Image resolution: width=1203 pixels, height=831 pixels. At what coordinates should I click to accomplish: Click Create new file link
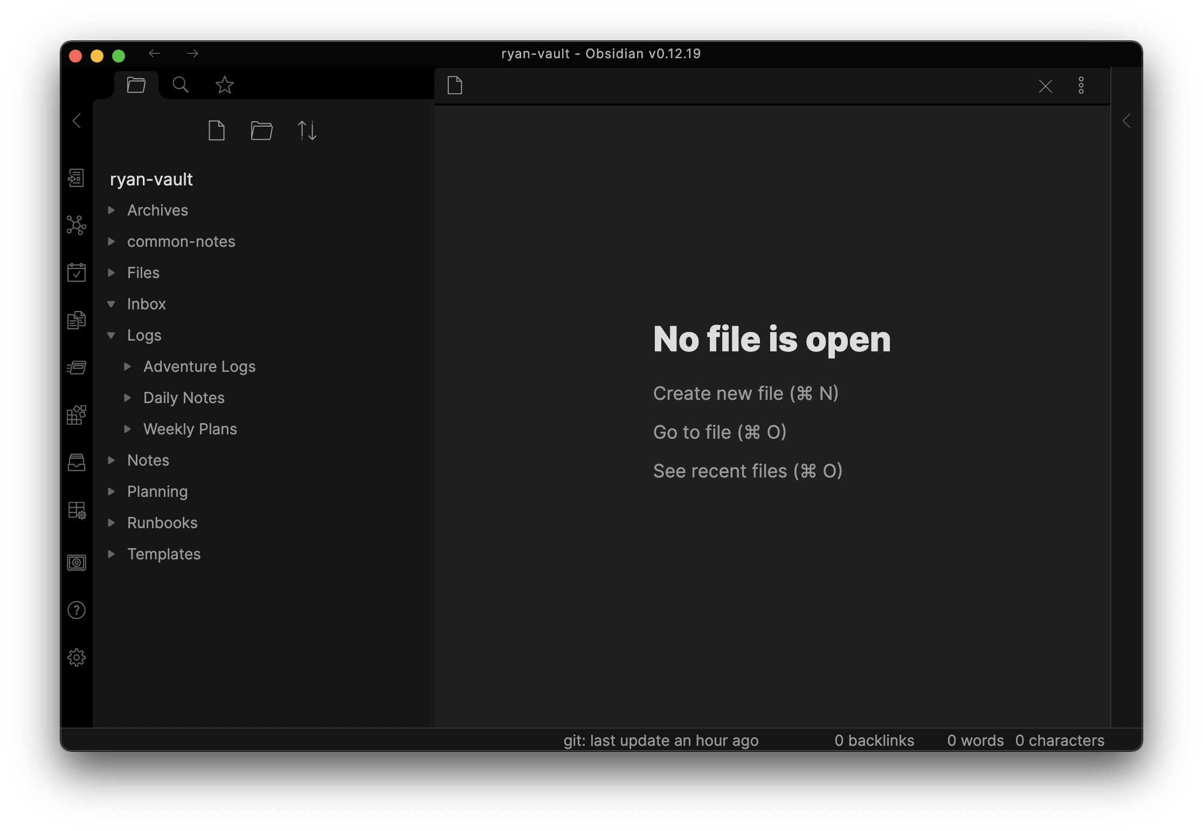(745, 393)
